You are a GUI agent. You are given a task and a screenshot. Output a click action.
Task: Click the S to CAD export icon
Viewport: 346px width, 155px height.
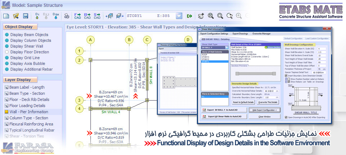(97, 16)
